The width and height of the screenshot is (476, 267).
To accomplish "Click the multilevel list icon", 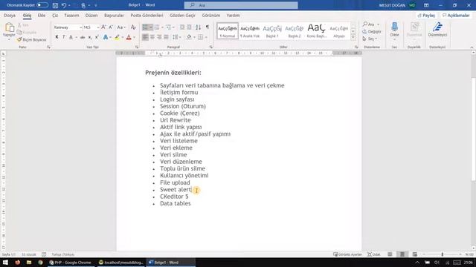I will click(169, 27).
